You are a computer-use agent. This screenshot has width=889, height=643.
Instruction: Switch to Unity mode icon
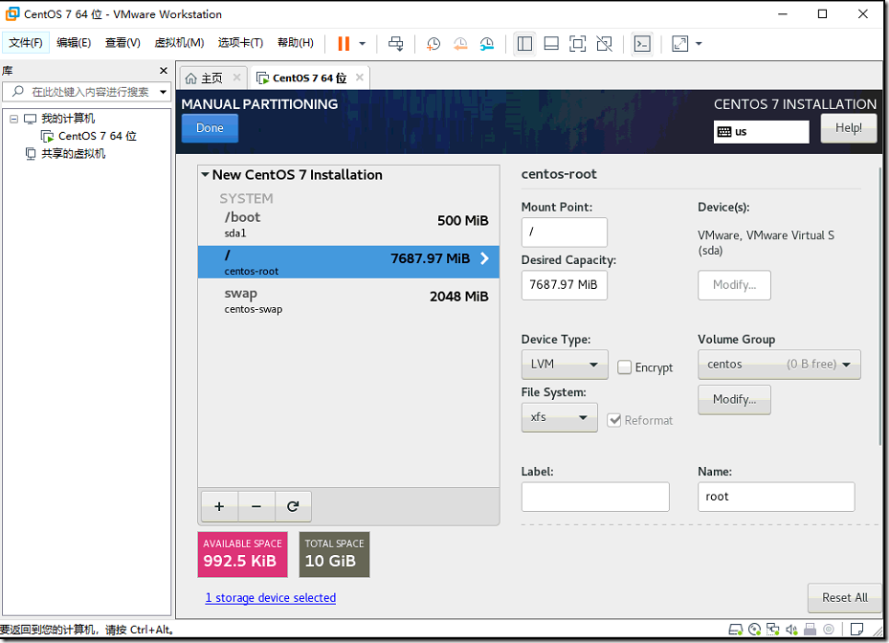(x=605, y=44)
